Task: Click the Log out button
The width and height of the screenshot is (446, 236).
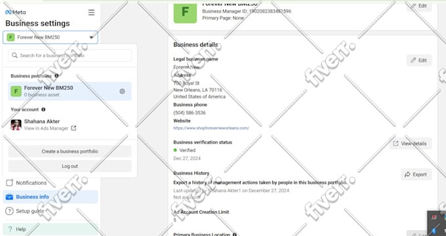Action: pyautogui.click(x=70, y=166)
